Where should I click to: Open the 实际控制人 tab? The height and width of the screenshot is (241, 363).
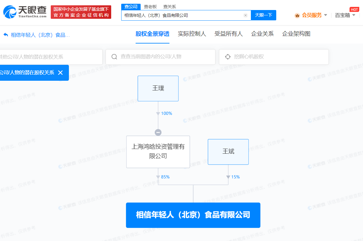pos(192,34)
